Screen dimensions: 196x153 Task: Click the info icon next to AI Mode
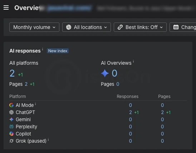[35, 104]
